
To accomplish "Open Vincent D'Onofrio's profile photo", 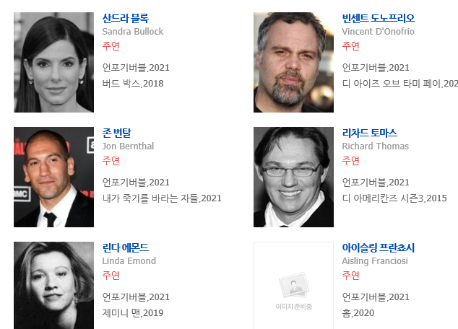I will [293, 62].
